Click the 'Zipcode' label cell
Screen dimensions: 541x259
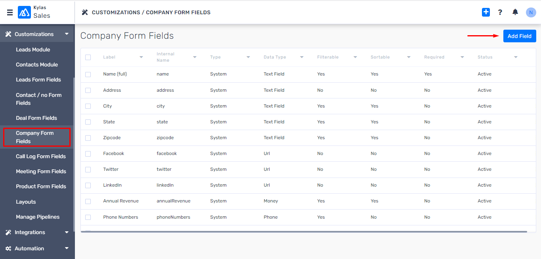click(x=112, y=138)
